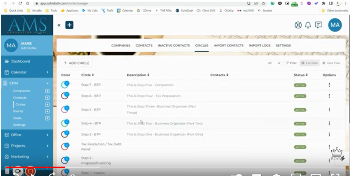Image resolution: width=353 pixels, height=176 pixels.
Task: Open the chat messages icon
Action: click(x=318, y=25)
